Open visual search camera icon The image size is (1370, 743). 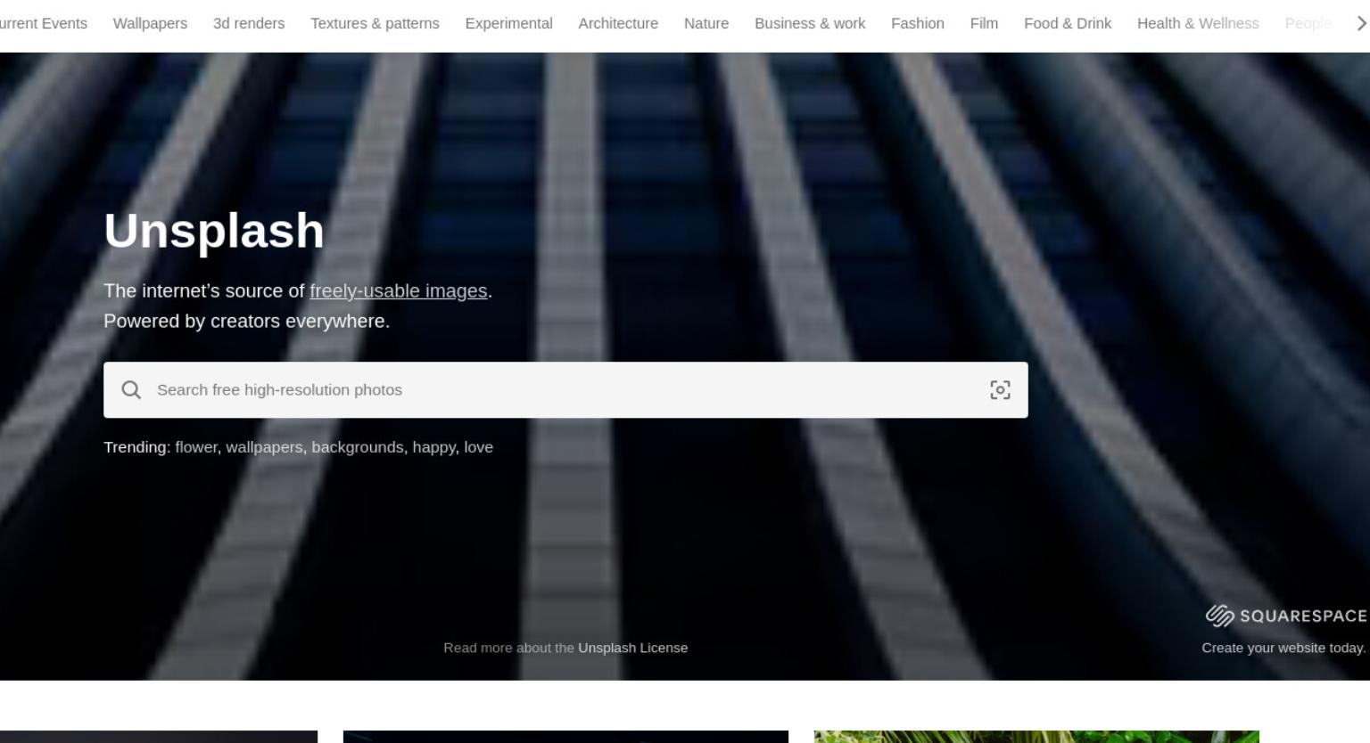tap(1000, 390)
